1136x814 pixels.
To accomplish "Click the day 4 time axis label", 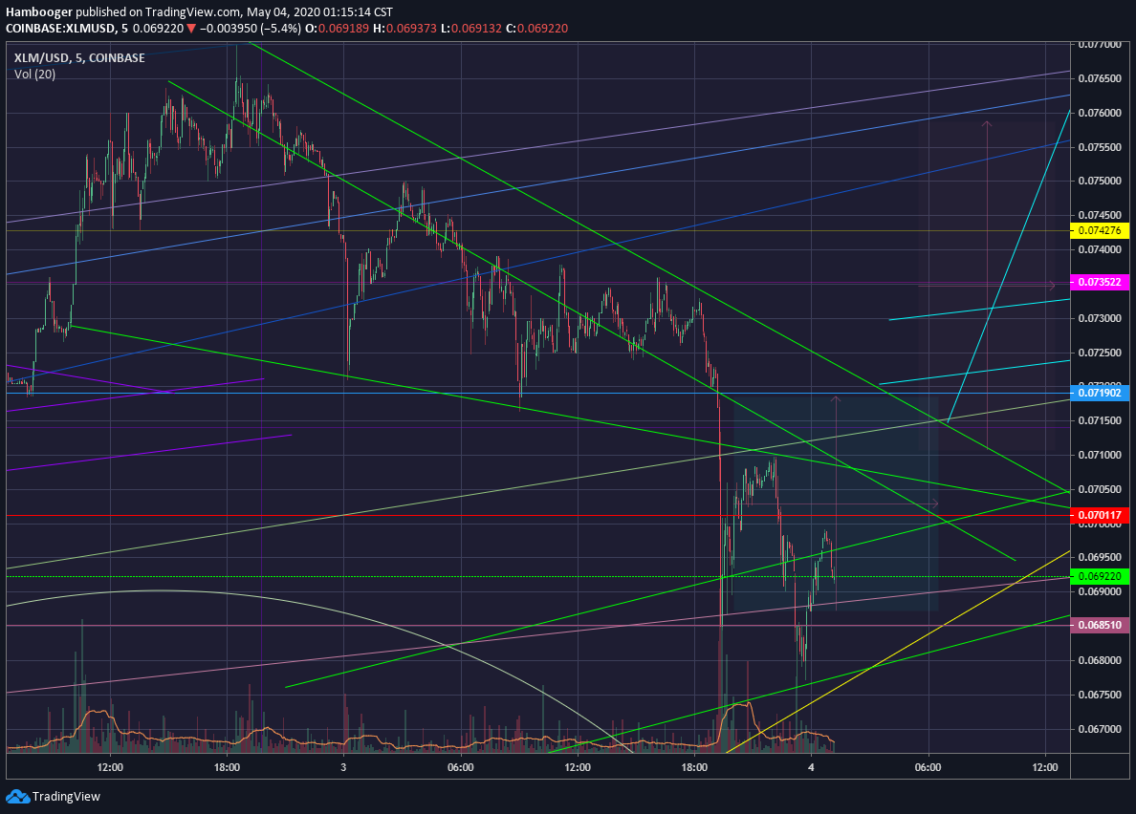I will click(811, 768).
